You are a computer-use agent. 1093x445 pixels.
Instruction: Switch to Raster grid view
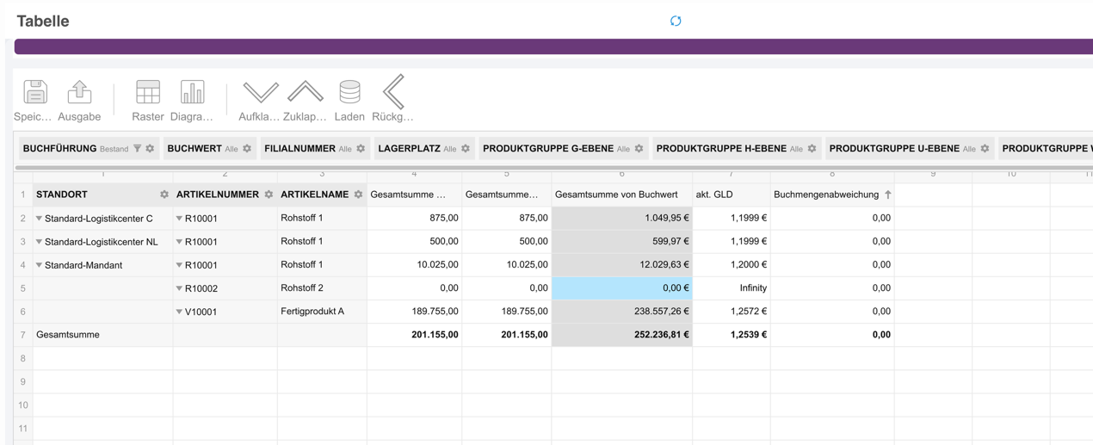(x=148, y=92)
